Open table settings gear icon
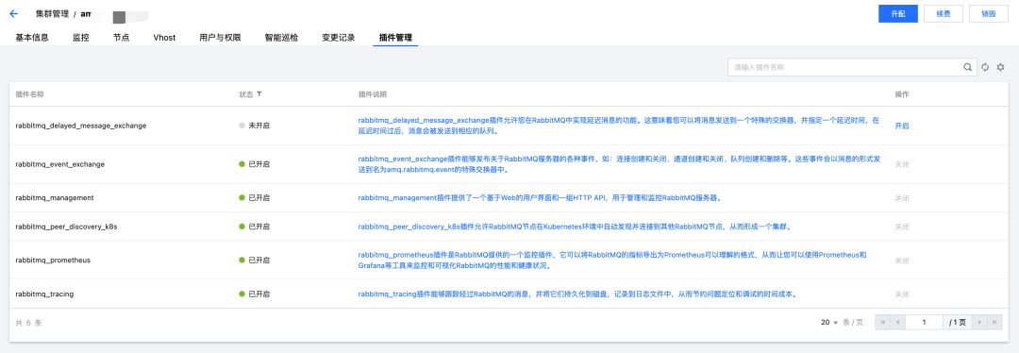The width and height of the screenshot is (1019, 353). click(x=1001, y=67)
